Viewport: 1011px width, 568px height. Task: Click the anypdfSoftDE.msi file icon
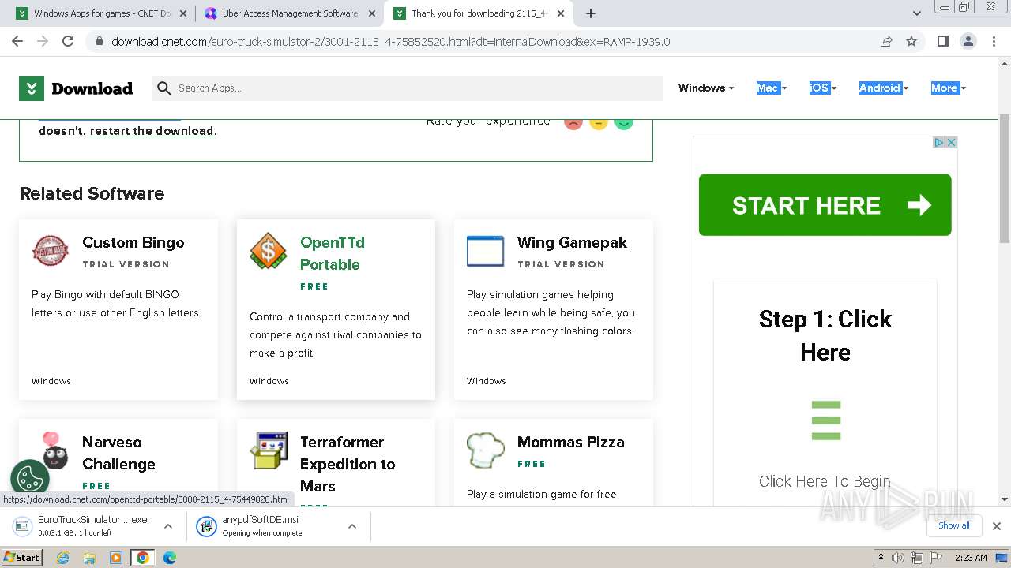(206, 526)
